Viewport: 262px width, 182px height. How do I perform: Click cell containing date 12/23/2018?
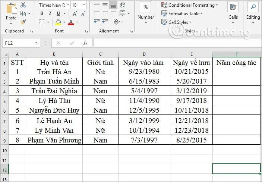[x=192, y=130]
